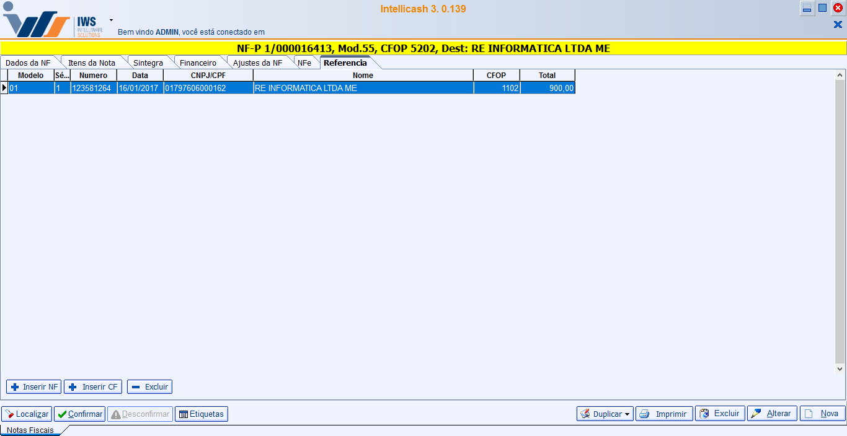The image size is (847, 436).
Task: Switch to the NFe tab
Action: 304,63
